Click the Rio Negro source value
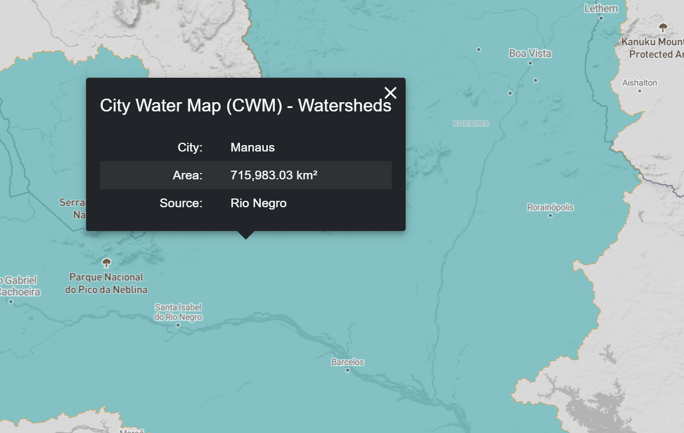 pyautogui.click(x=259, y=203)
